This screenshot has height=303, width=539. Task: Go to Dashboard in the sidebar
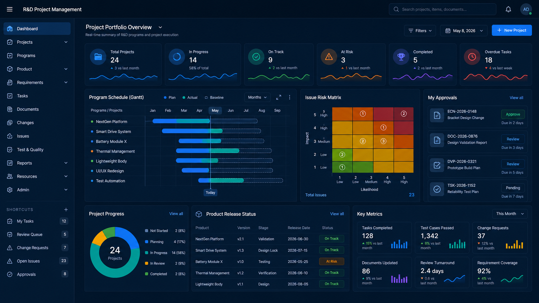click(x=37, y=29)
